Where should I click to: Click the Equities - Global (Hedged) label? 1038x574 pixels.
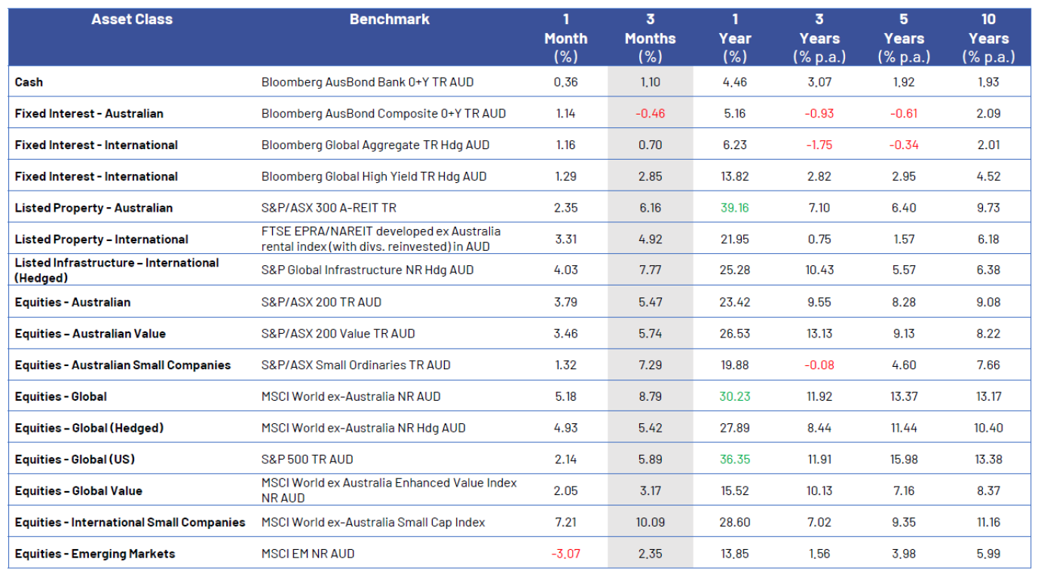point(89,428)
